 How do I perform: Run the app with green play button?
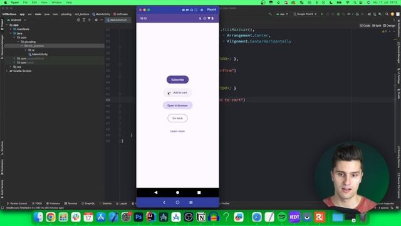click(x=322, y=14)
